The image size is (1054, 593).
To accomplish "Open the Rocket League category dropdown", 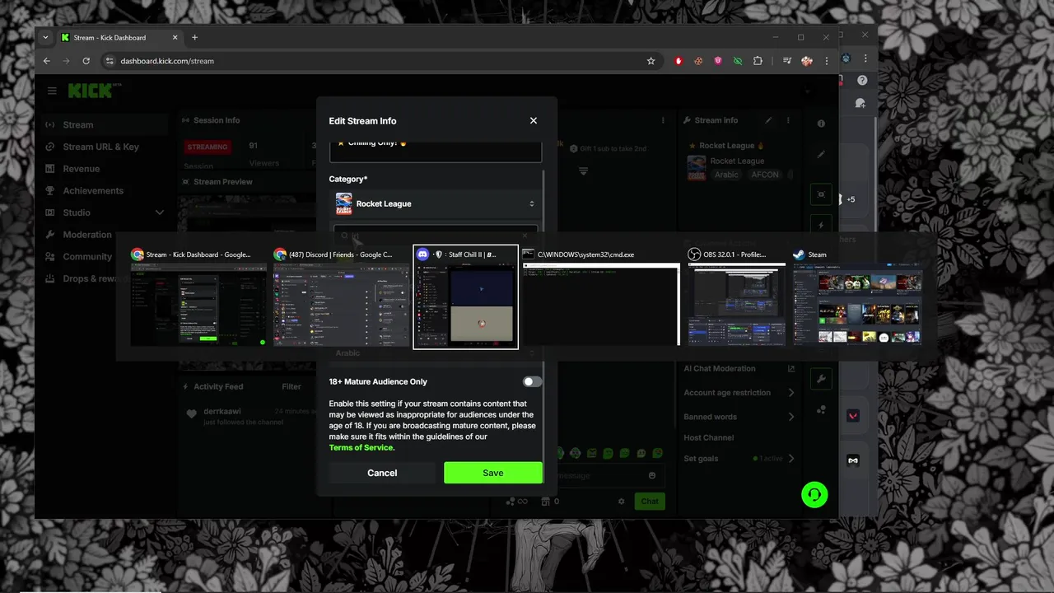I will point(436,203).
